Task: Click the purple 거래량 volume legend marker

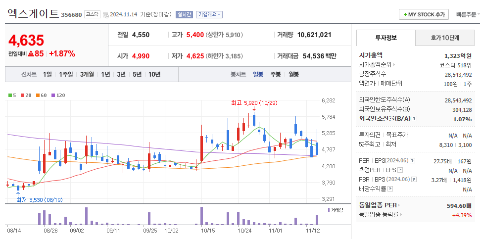Action: tap(329, 210)
